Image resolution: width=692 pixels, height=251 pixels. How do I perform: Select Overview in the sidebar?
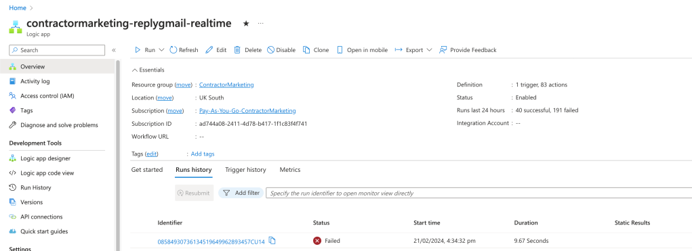(58, 66)
